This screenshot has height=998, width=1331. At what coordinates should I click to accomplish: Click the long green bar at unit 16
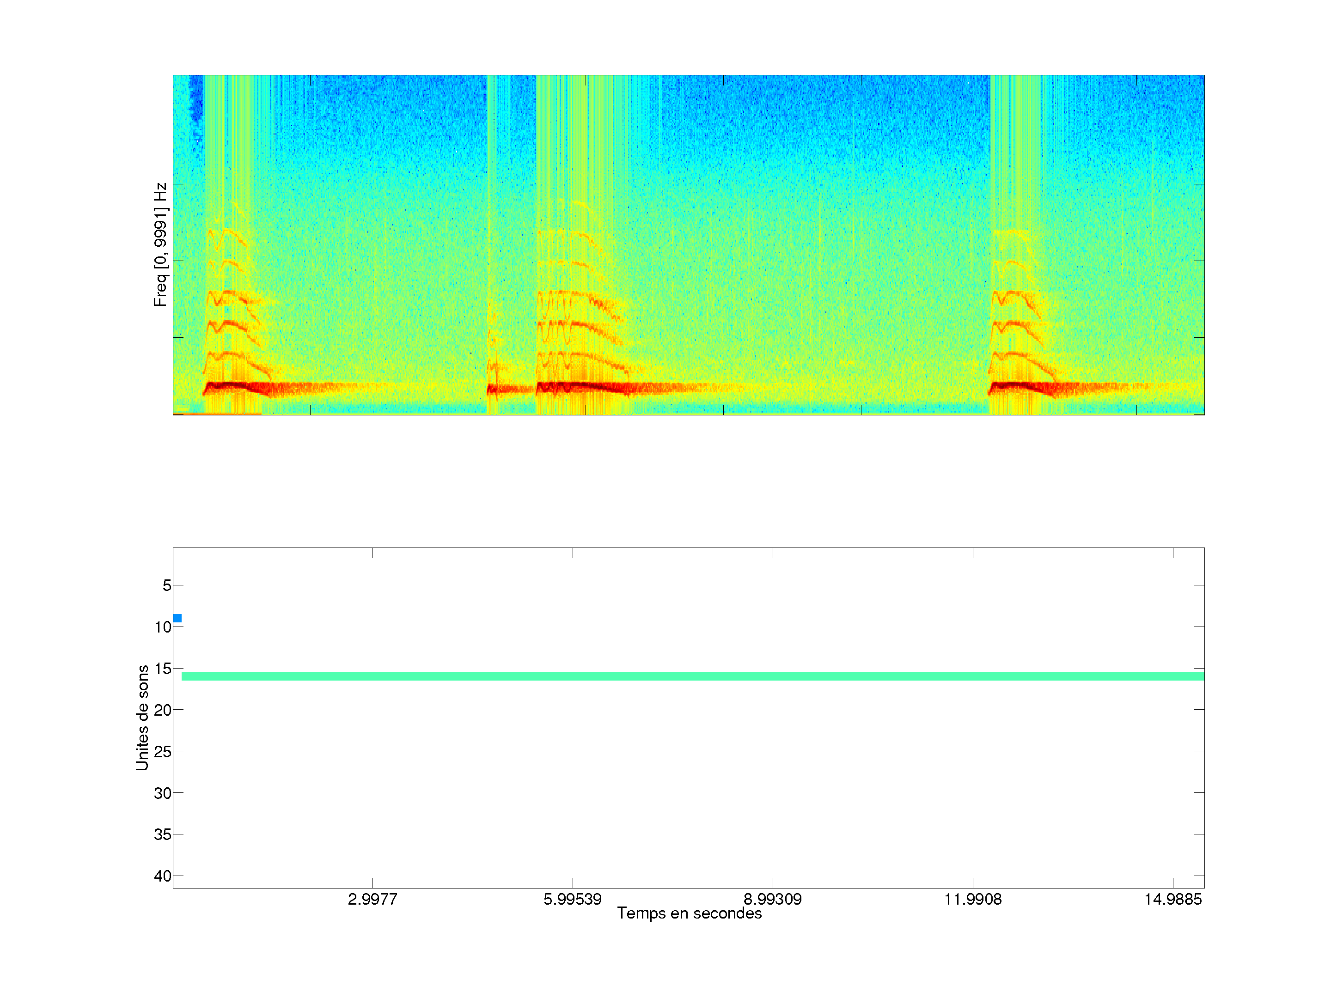tap(692, 677)
